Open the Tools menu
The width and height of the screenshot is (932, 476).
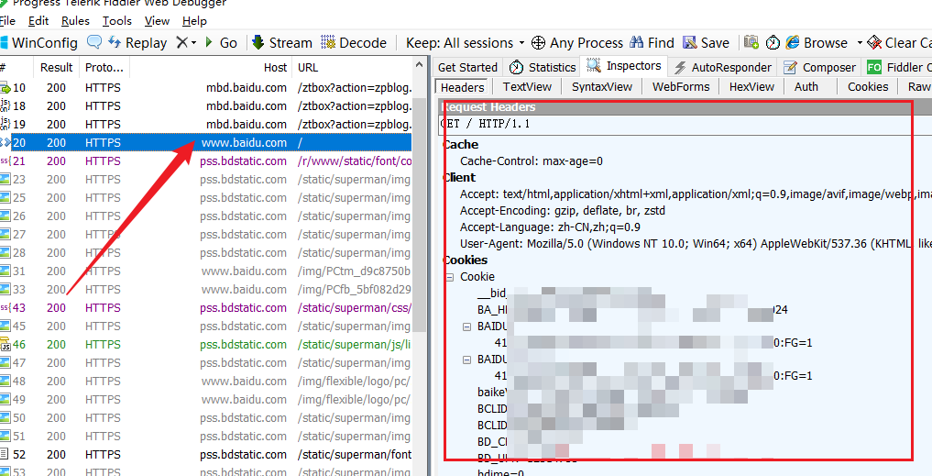pos(116,20)
